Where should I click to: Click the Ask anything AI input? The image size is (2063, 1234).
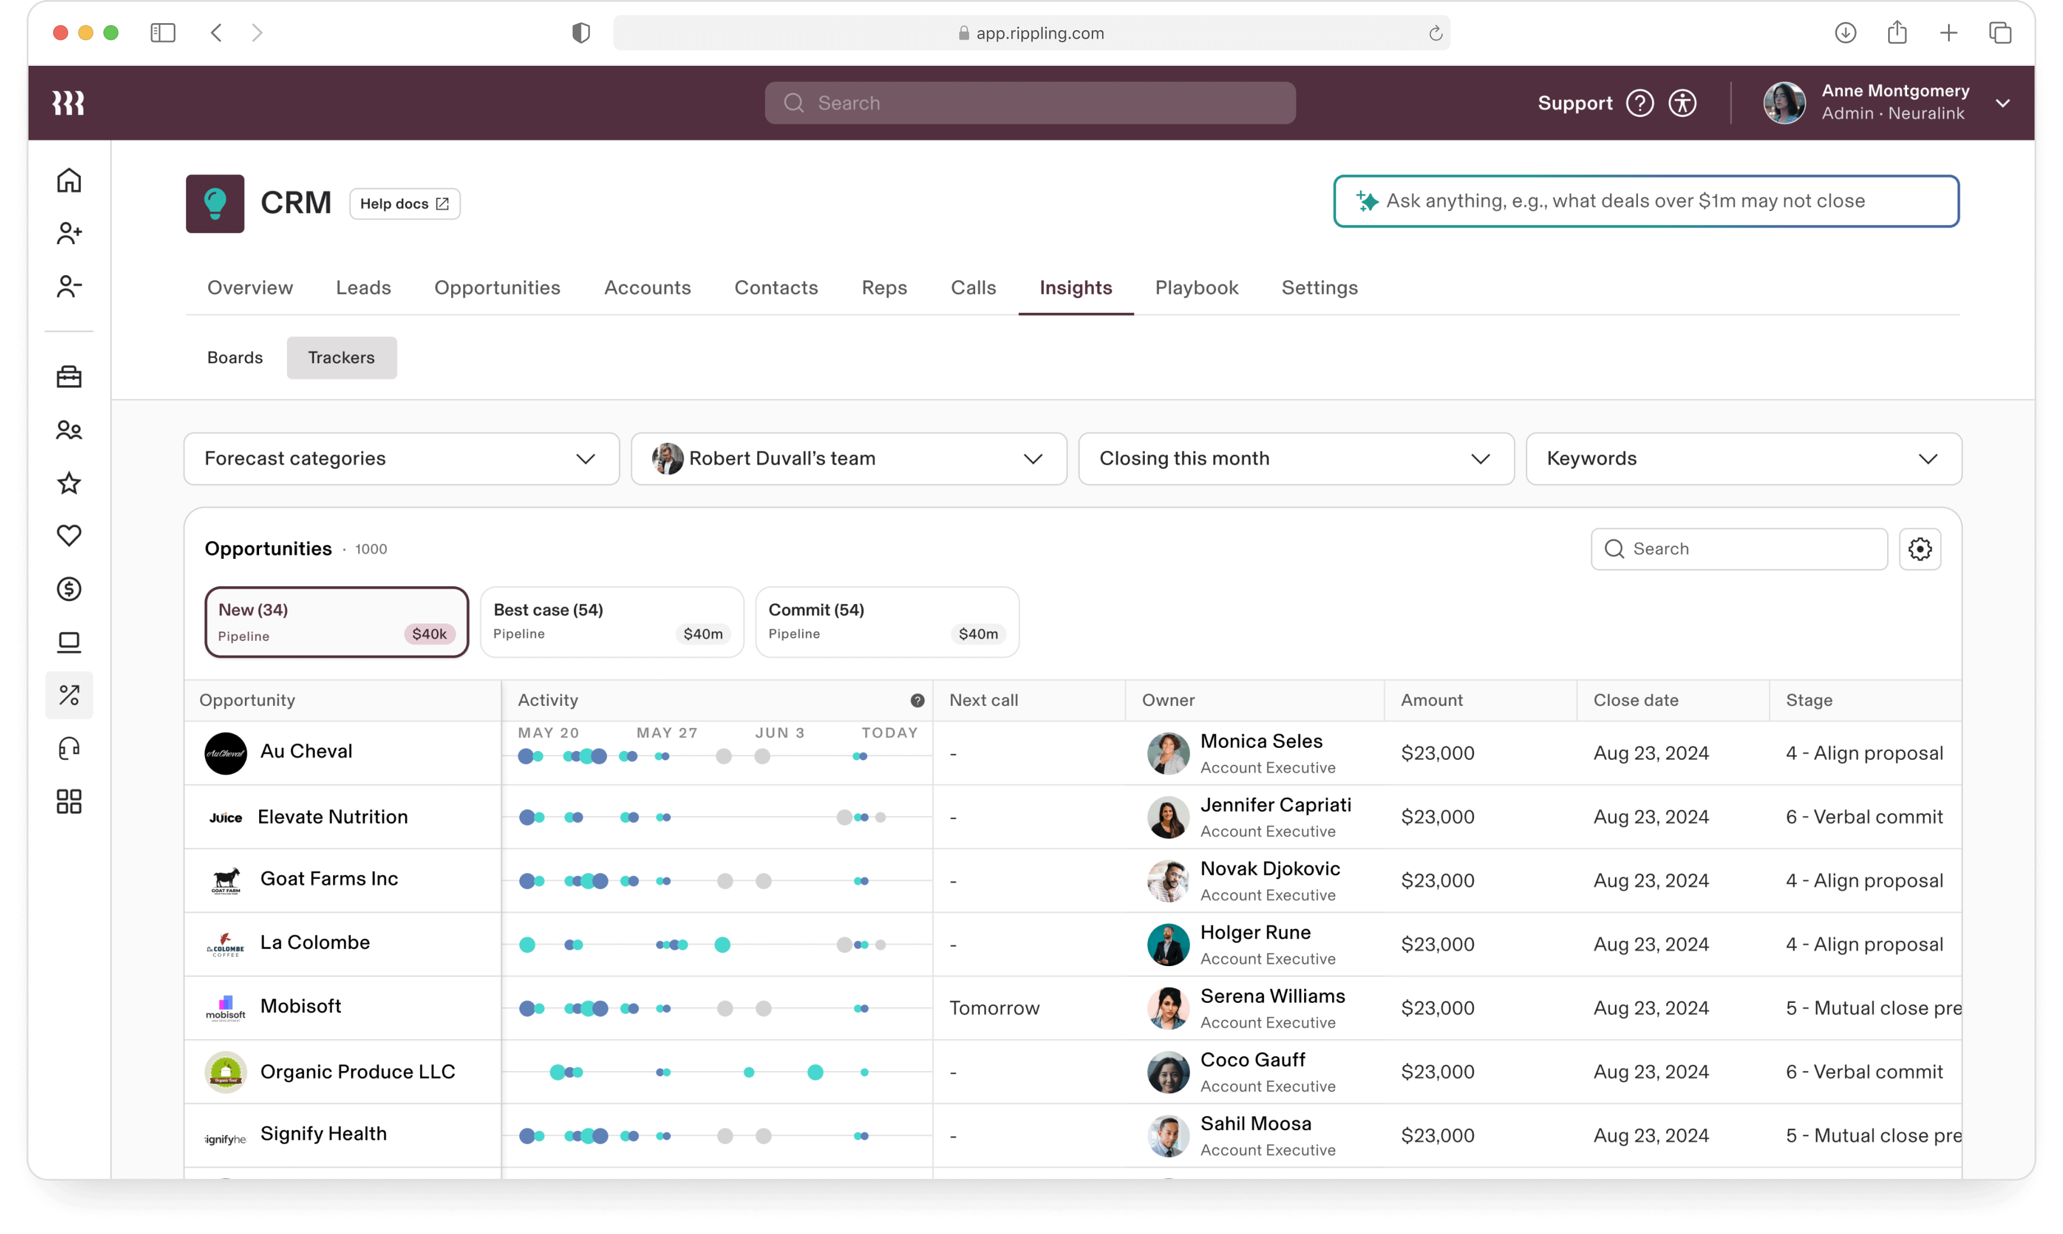tap(1646, 202)
